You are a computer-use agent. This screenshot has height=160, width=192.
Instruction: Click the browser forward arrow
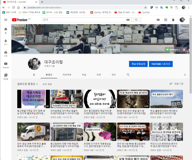pos(9,8)
